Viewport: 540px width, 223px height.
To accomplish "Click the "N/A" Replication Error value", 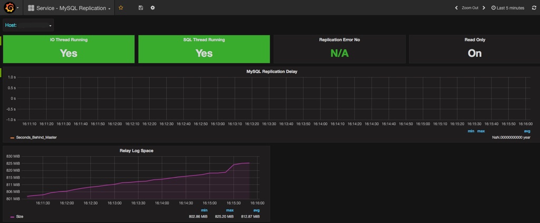I will (x=340, y=53).
